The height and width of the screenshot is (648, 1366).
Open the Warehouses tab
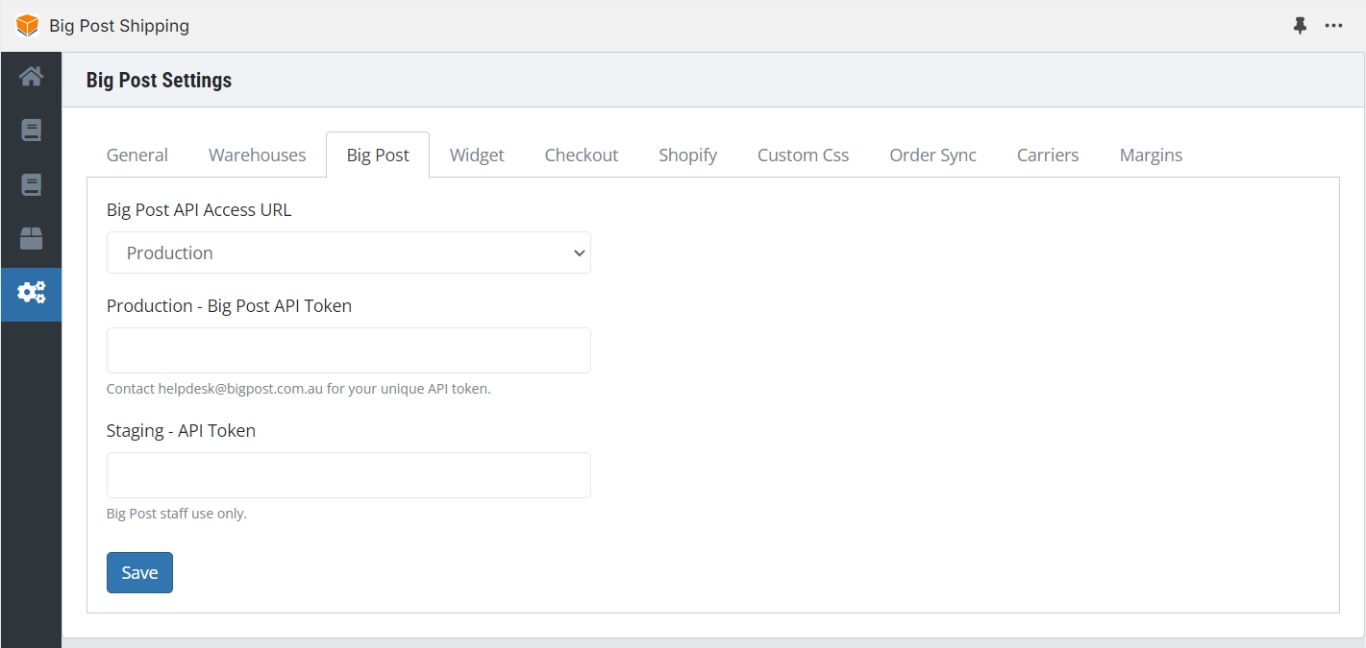[258, 155]
